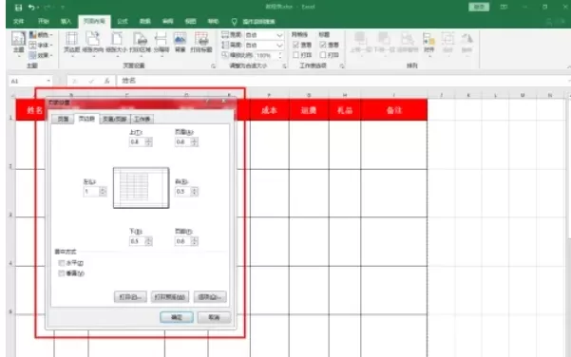Click the Footer (页脚) margin spinner arrows
571x357 pixels.
pos(195,241)
